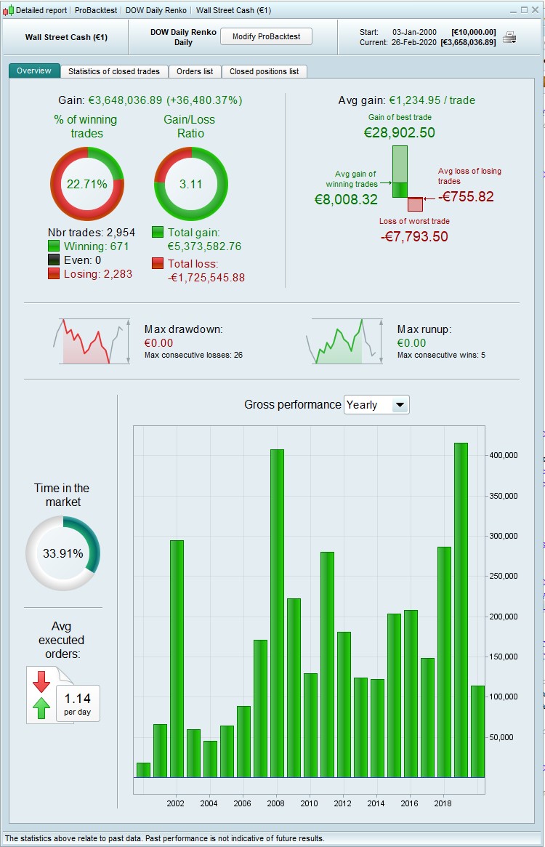Screen dimensions: 545x847
Task: Select the Overview tab
Action: point(34,71)
